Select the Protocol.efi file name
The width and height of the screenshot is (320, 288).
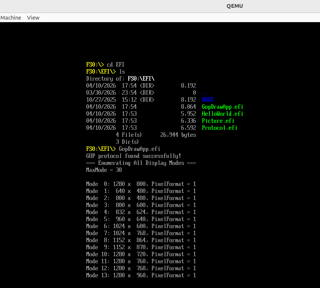[220, 128]
